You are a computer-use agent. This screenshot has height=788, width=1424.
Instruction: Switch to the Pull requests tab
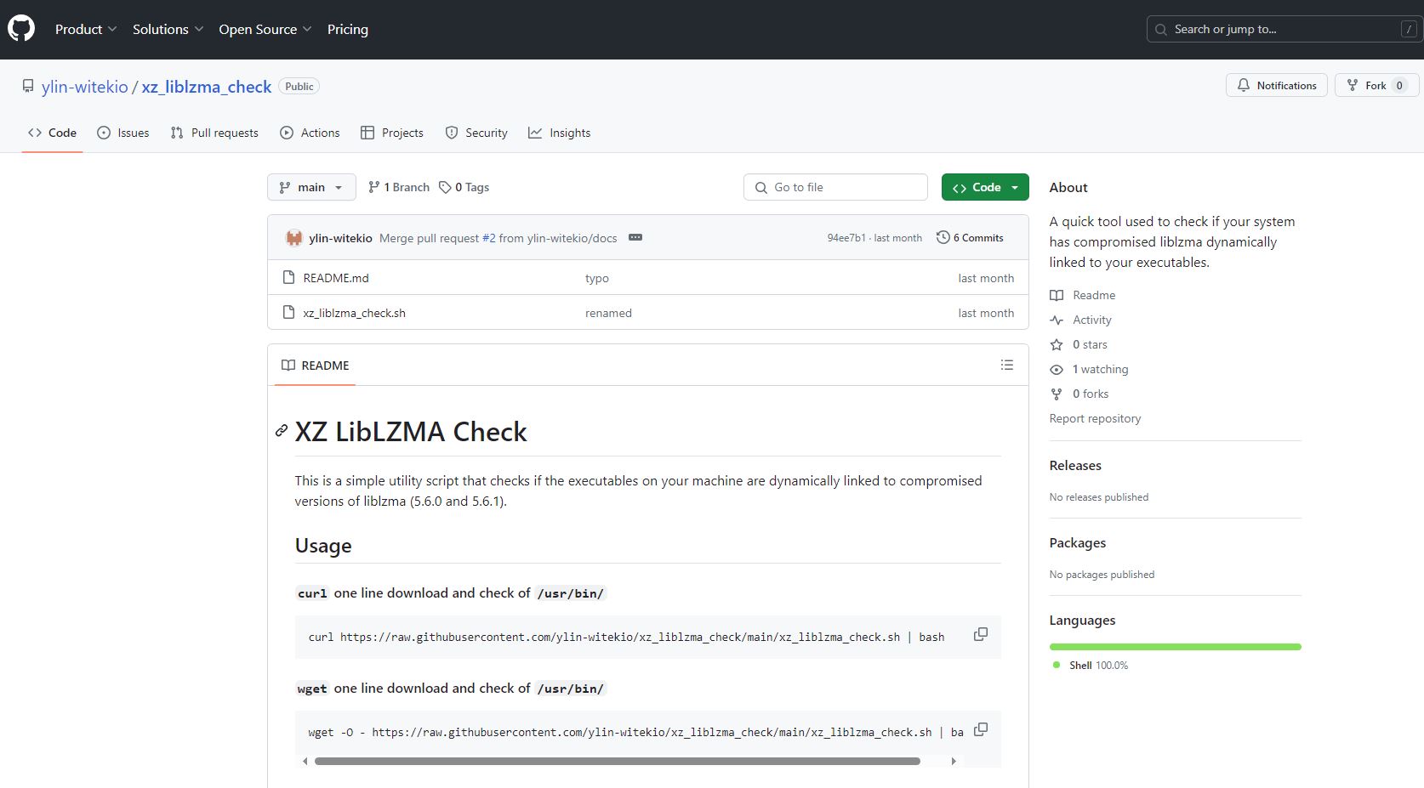click(214, 133)
